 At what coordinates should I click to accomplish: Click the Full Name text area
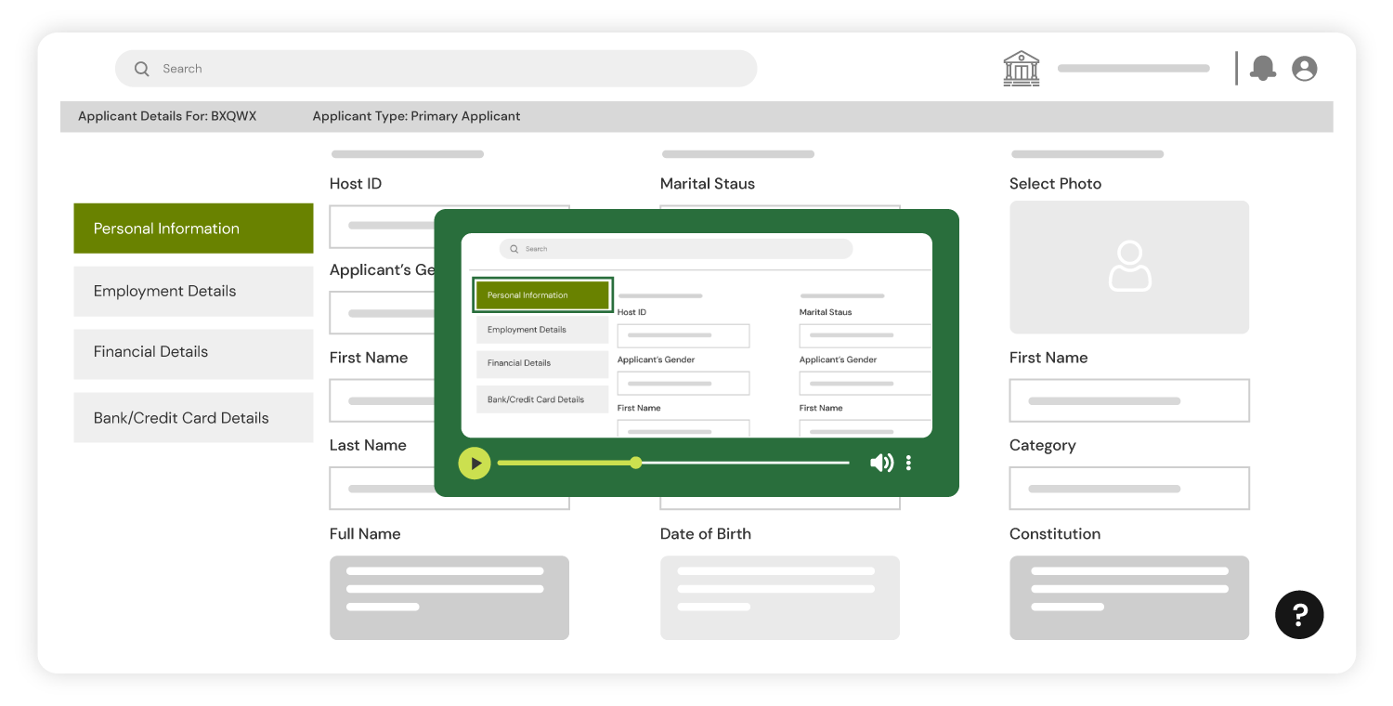tap(449, 597)
